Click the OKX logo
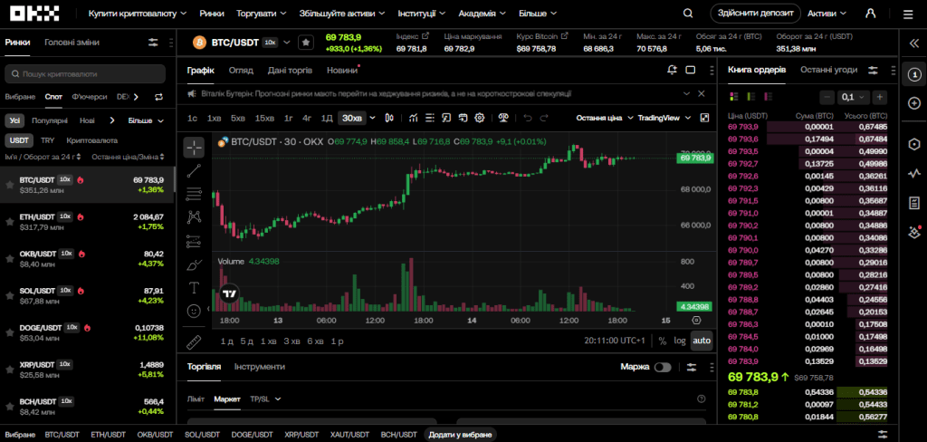Image resolution: width=927 pixels, height=442 pixels. 35,13
